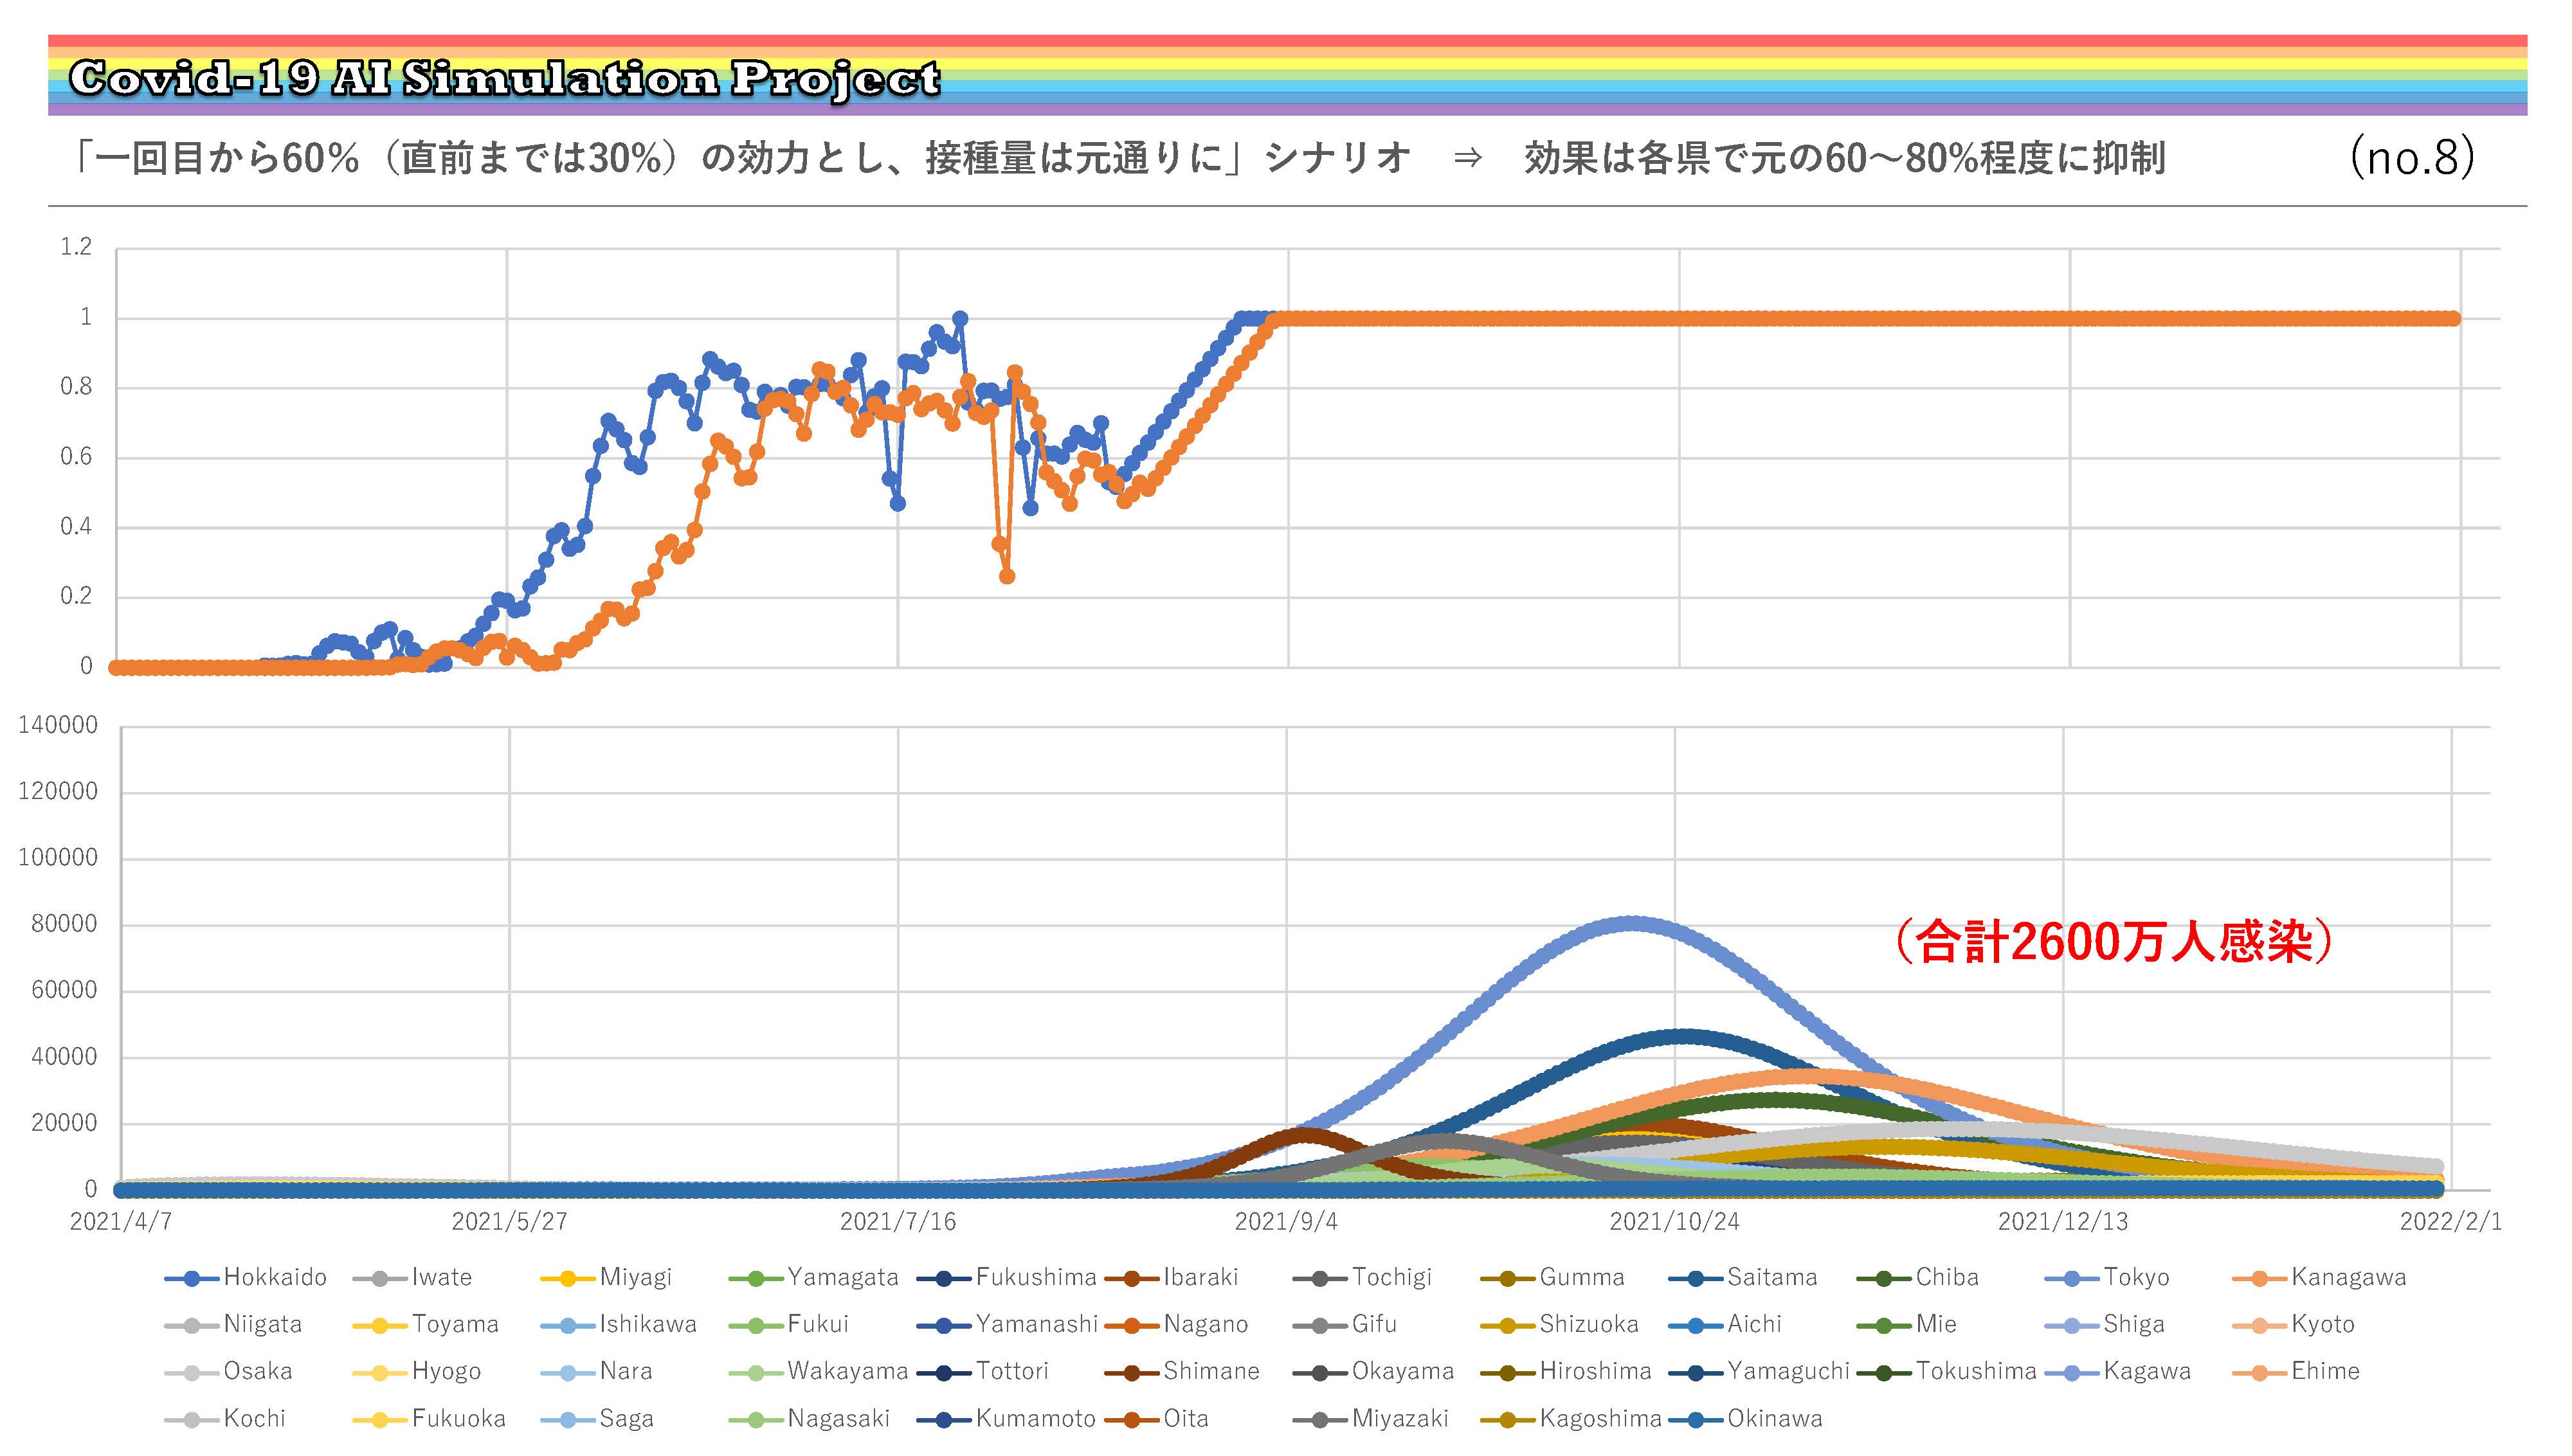Select the Shizuoka legend entry
This screenshot has height=1456, width=2572.
[1560, 1324]
